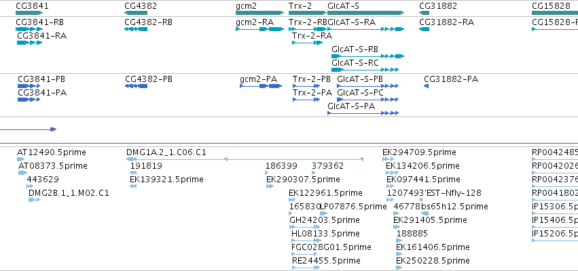This screenshot has height=271, width=578.
Task: Select the EK161406.5prime EST label
Action: tap(433, 247)
